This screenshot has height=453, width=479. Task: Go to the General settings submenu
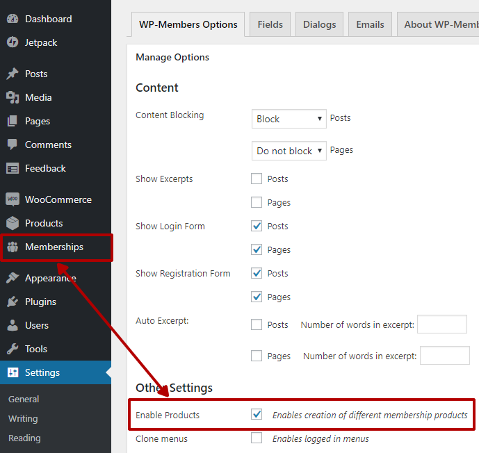click(24, 400)
